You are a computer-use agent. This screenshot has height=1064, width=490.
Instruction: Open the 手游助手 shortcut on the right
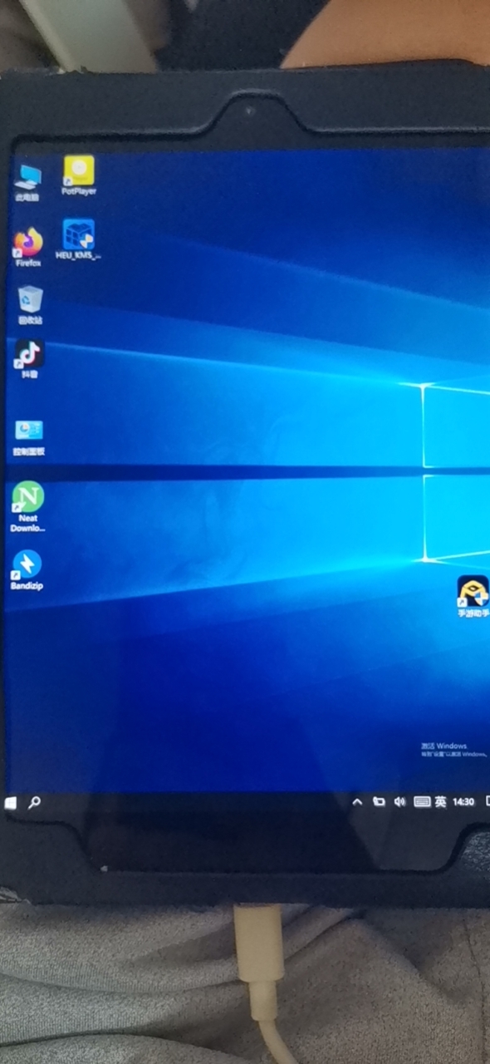point(473,597)
